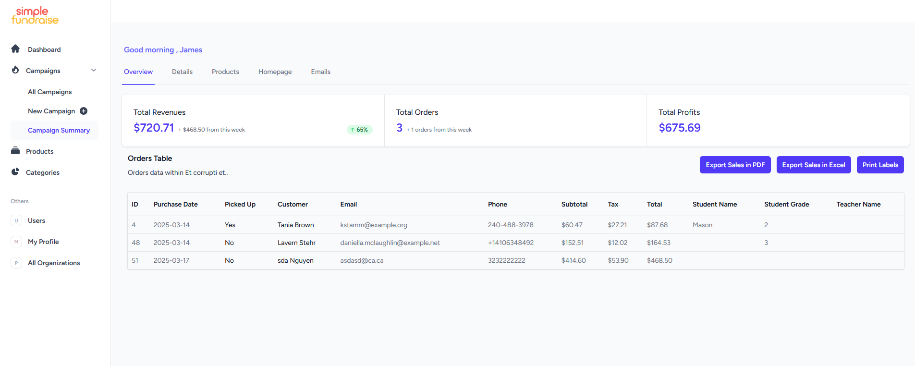Screen dimensions: 915x366
Task: Click customer name Lavern Stehr
Action: 296,243
